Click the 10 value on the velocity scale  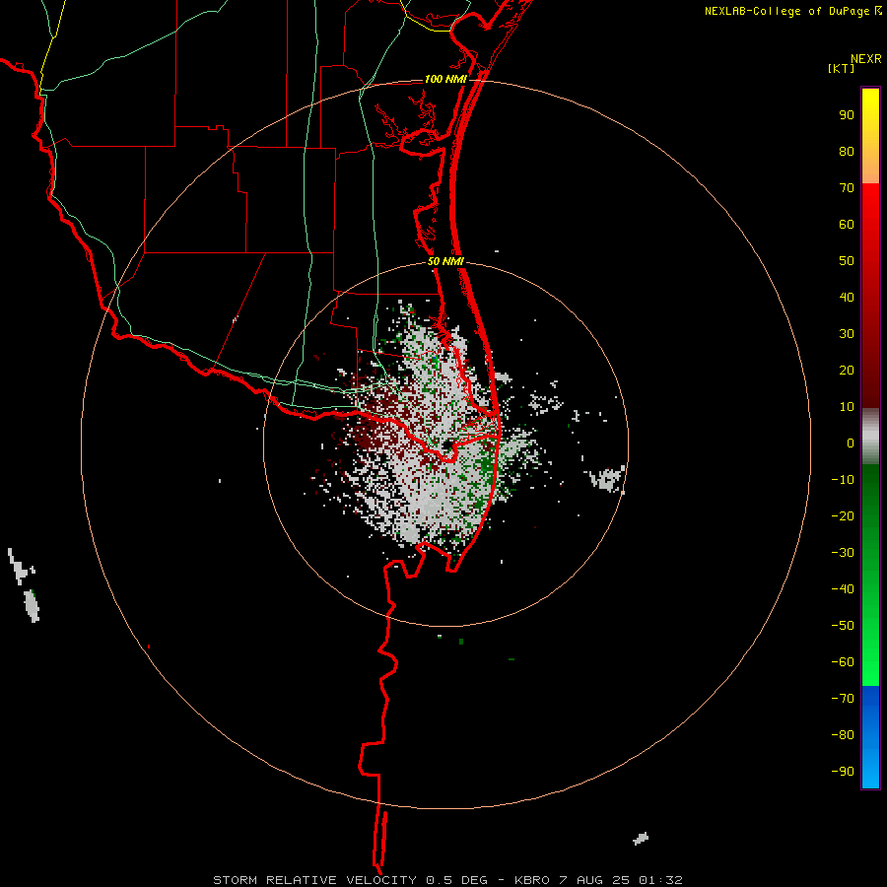847,407
